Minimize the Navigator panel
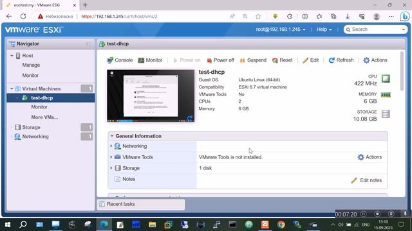 89,44
